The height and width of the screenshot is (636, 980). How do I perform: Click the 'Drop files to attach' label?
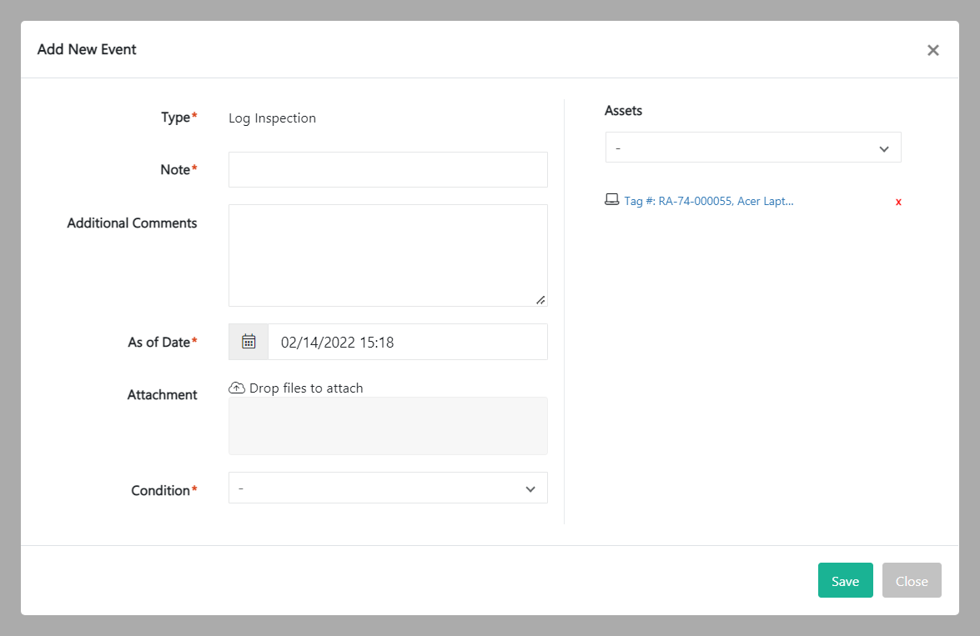304,387
